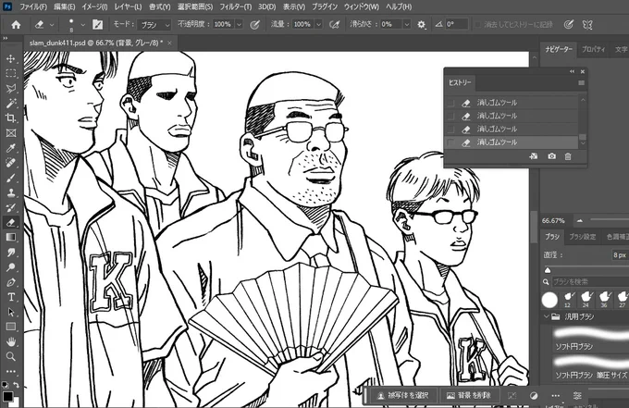Open the モード brush mode dropdown
The image size is (629, 408).
point(154,25)
